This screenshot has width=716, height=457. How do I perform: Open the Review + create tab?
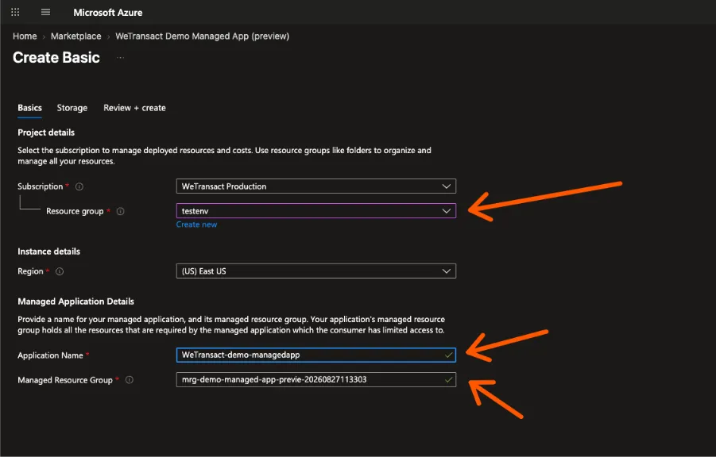135,108
